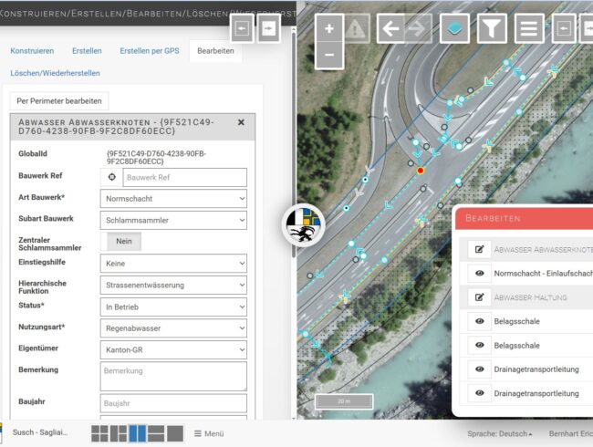Open the Art Bauwerk dropdown
593x447 pixels.
point(172,198)
